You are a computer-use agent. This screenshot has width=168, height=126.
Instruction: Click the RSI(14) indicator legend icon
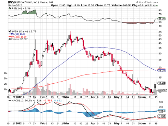pos(10,9)
